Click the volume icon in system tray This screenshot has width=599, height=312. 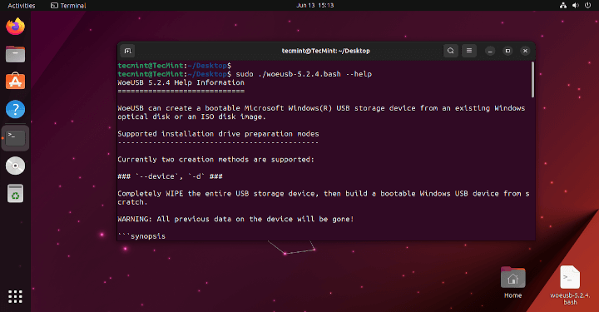pyautogui.click(x=576, y=5)
